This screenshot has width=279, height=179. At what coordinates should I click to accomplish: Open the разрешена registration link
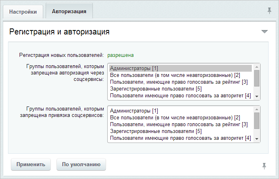pyautogui.click(x=120, y=55)
